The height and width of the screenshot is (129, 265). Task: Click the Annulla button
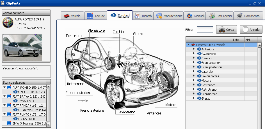point(251,30)
